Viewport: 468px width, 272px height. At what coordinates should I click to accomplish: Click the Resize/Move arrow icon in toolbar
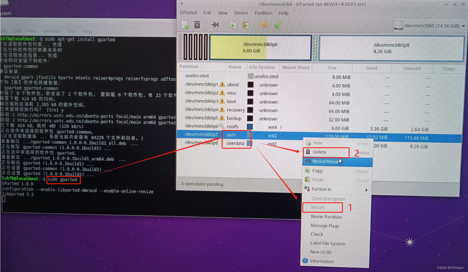215,25
